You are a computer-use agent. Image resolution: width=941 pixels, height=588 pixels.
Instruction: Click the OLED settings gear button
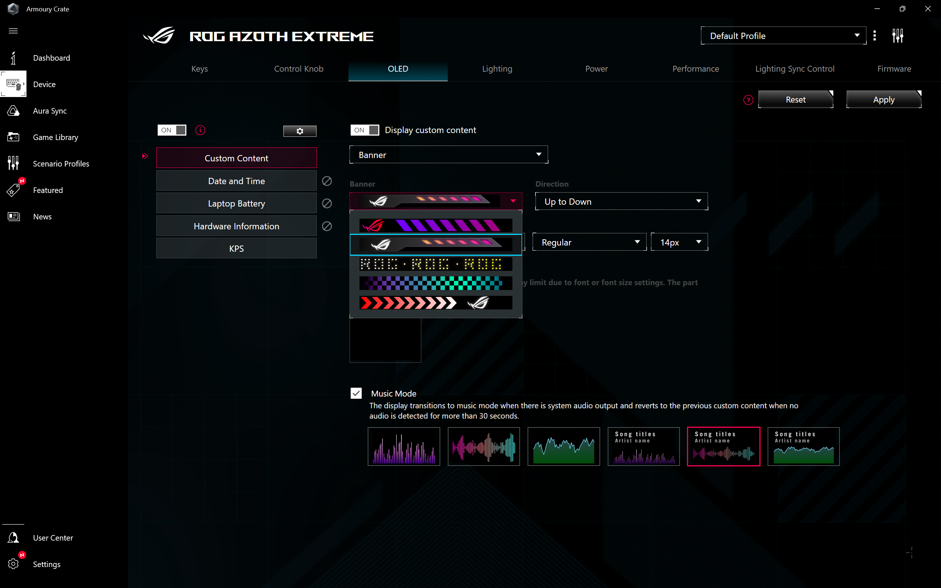[300, 131]
